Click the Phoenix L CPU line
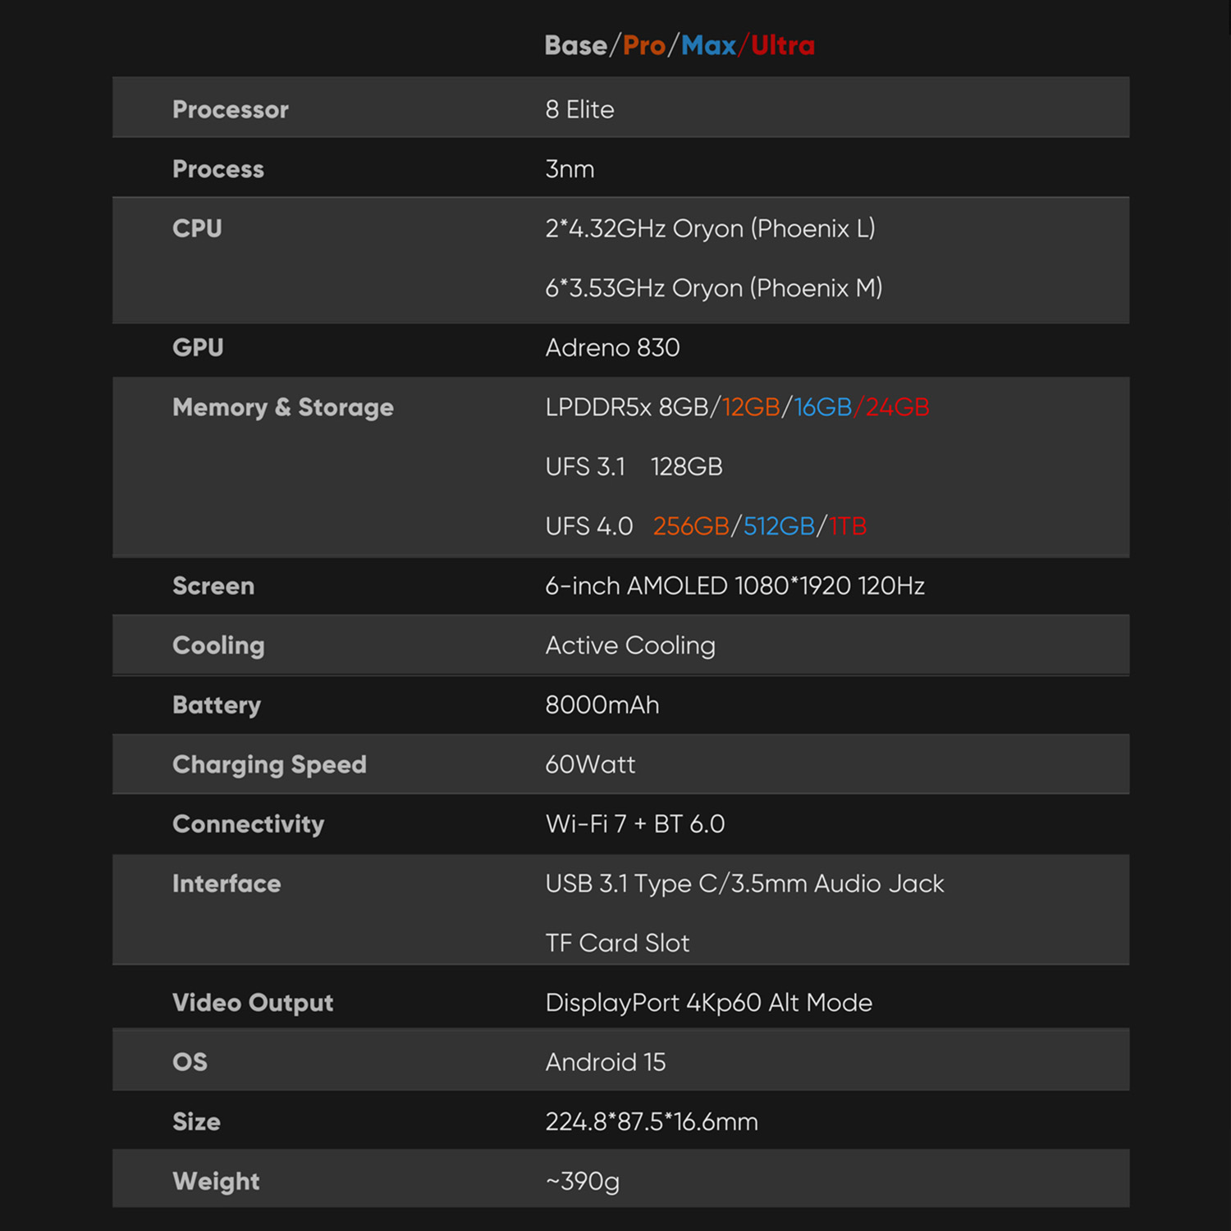 tap(710, 228)
